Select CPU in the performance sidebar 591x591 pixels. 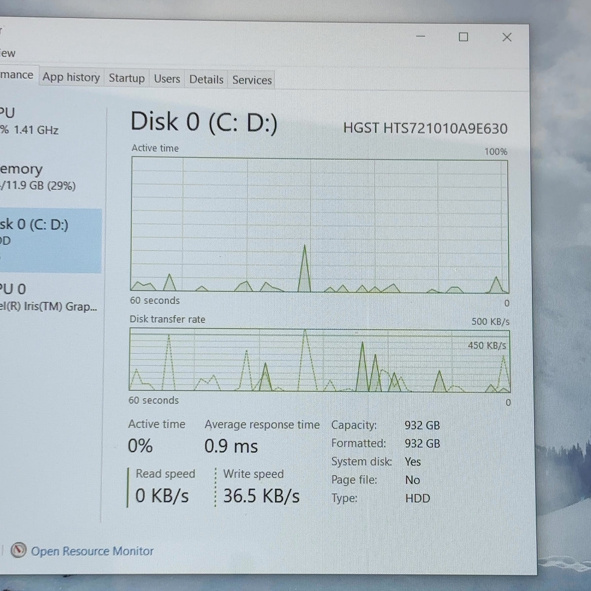coord(49,121)
